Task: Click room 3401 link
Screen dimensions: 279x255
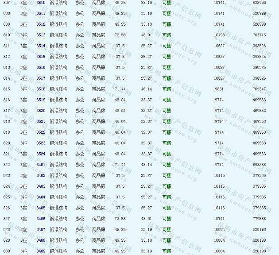Action: pyautogui.click(x=41, y=165)
